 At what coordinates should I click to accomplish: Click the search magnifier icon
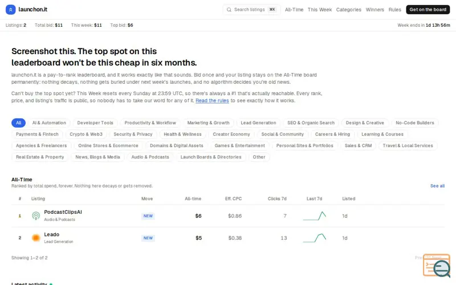point(229,10)
